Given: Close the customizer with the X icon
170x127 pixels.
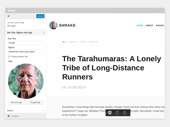Looking at the screenshot, I should [x=8, y=16].
